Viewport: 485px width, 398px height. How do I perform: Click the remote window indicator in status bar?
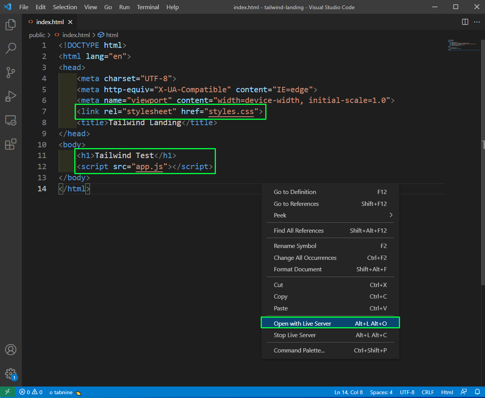7,392
